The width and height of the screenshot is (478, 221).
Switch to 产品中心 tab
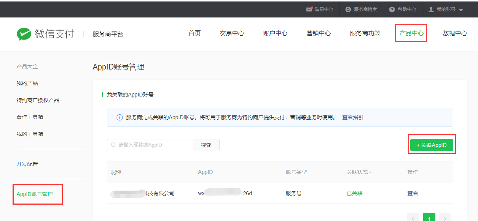[411, 33]
